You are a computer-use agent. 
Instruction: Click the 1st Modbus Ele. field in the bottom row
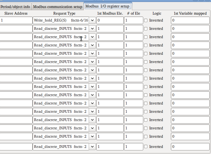[110, 147]
